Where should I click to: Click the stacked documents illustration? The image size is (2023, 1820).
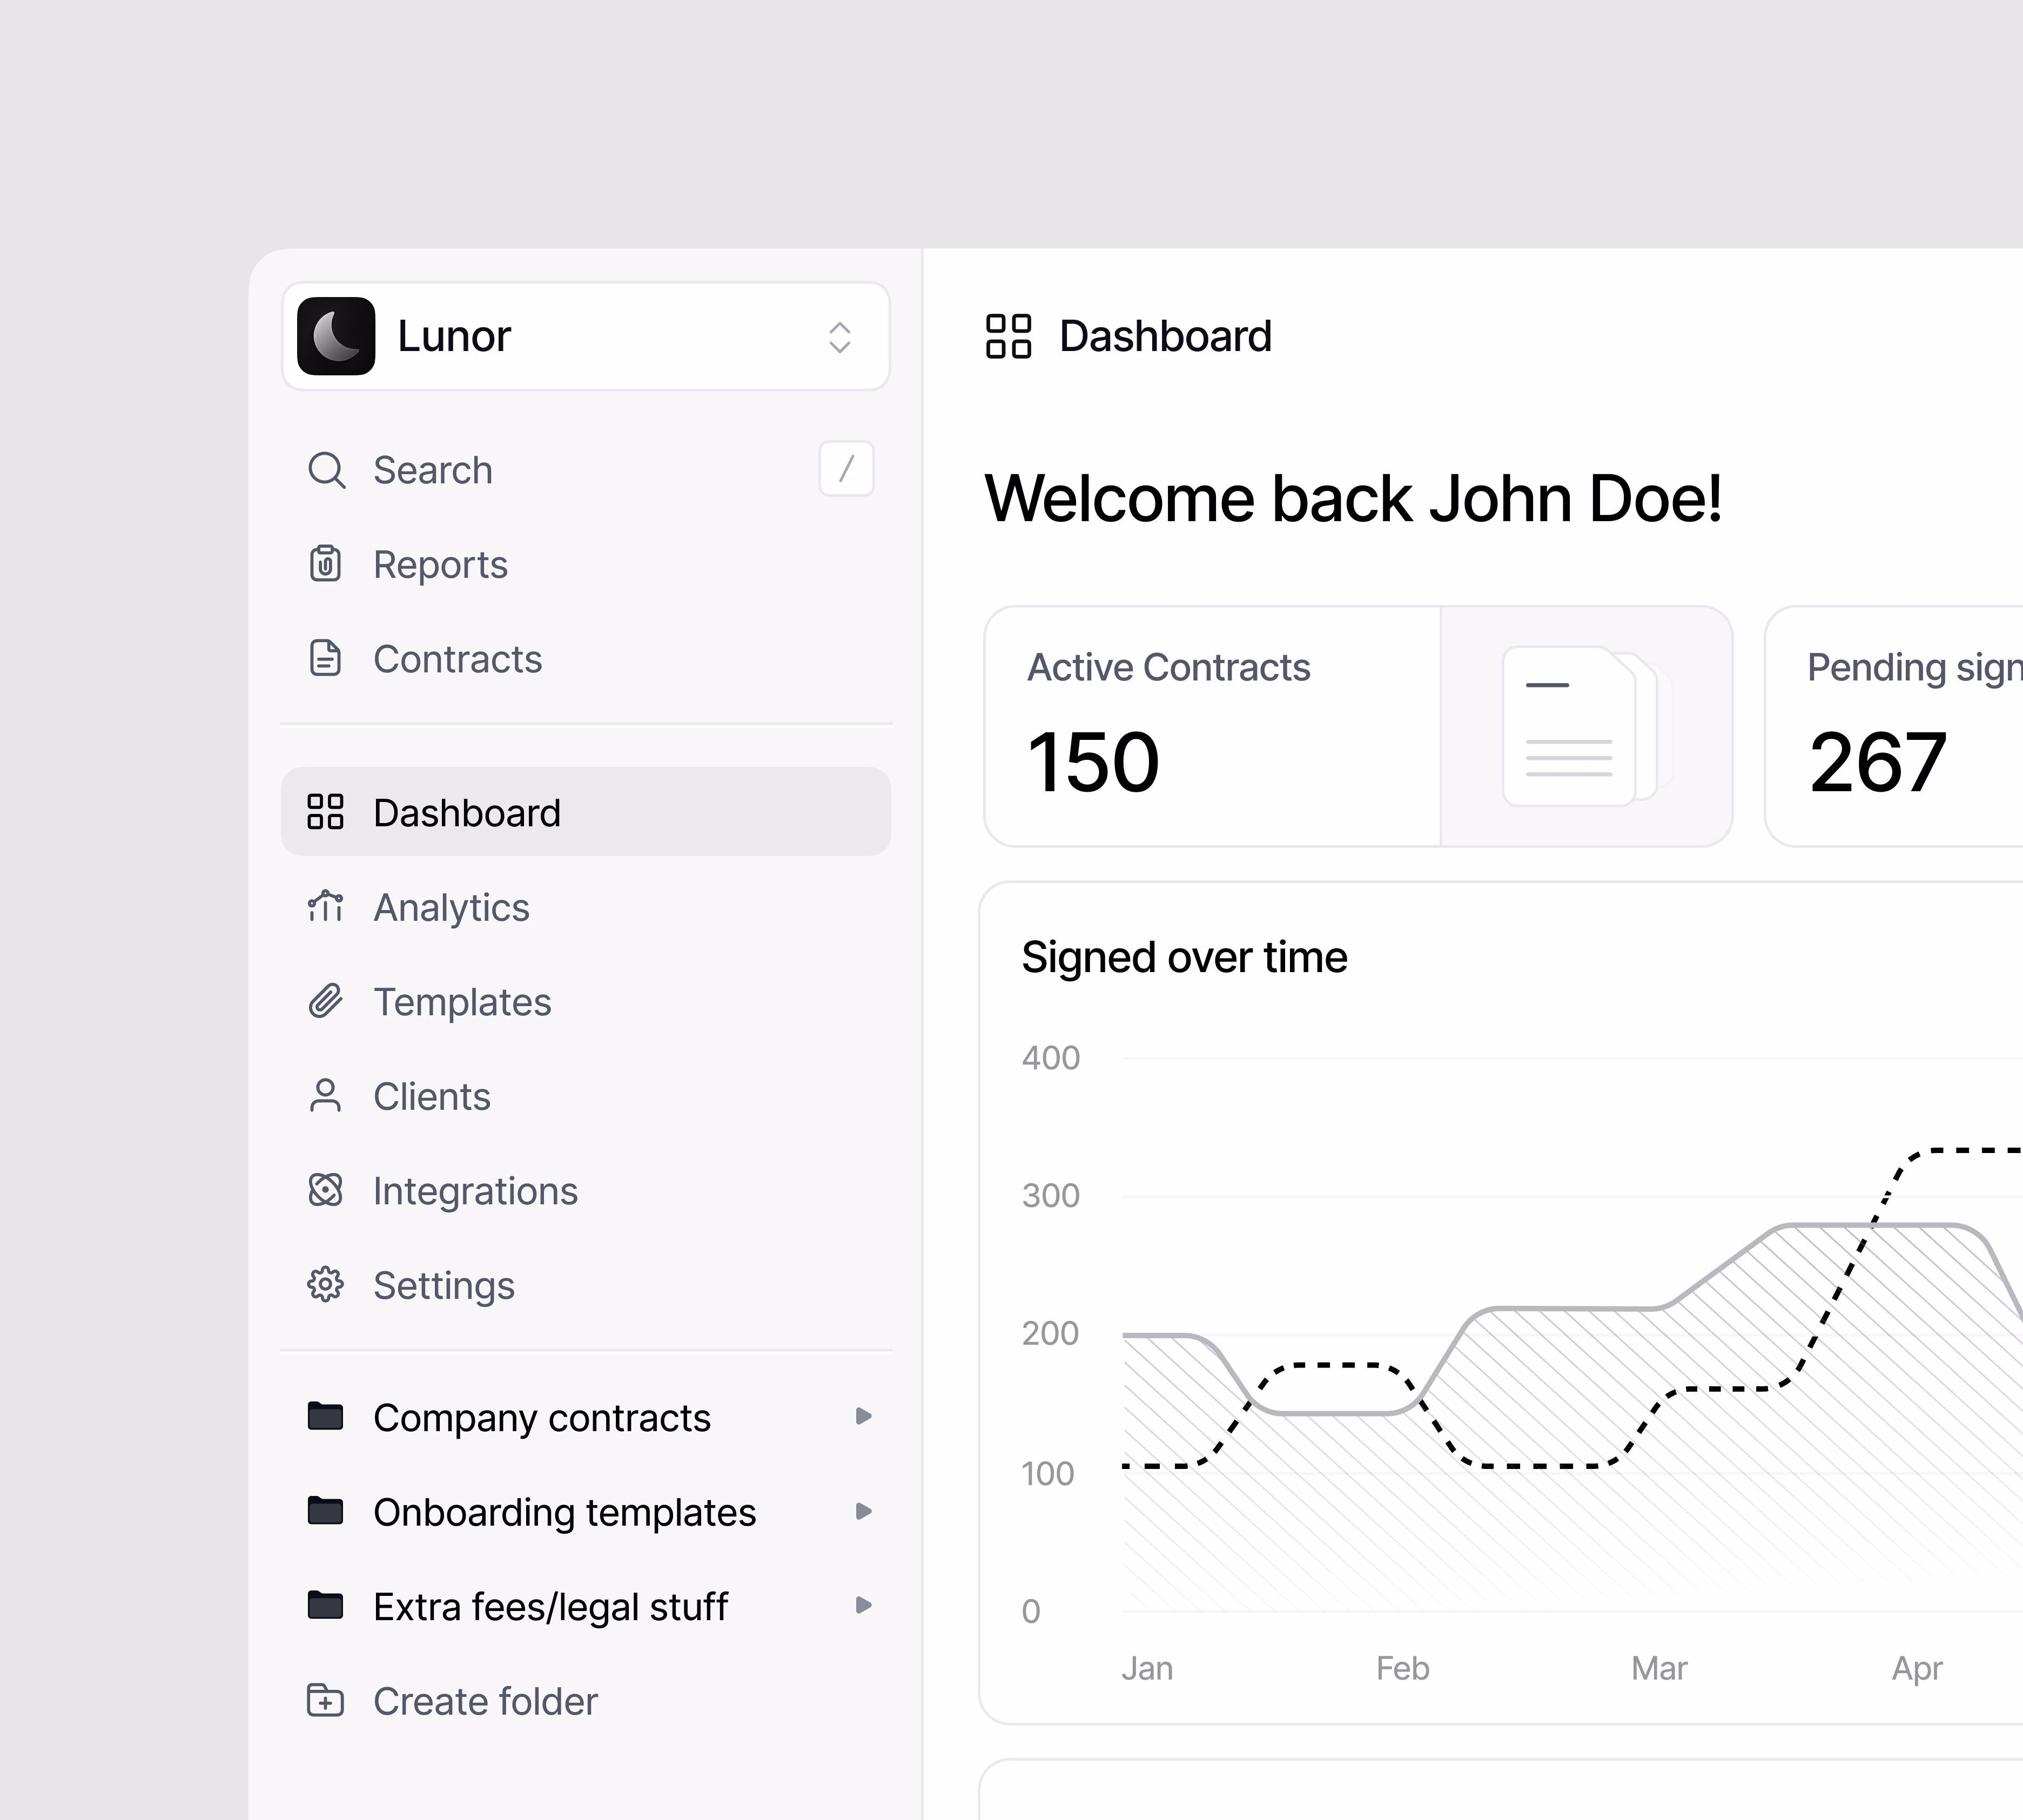coord(1587,726)
